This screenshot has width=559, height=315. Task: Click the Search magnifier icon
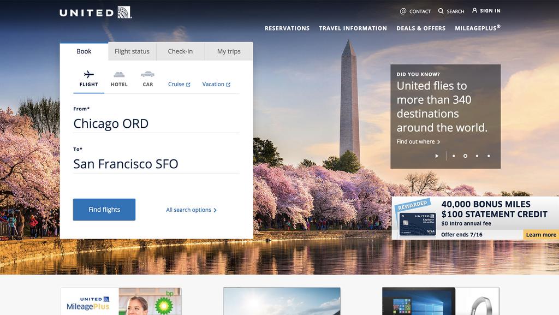tap(441, 11)
